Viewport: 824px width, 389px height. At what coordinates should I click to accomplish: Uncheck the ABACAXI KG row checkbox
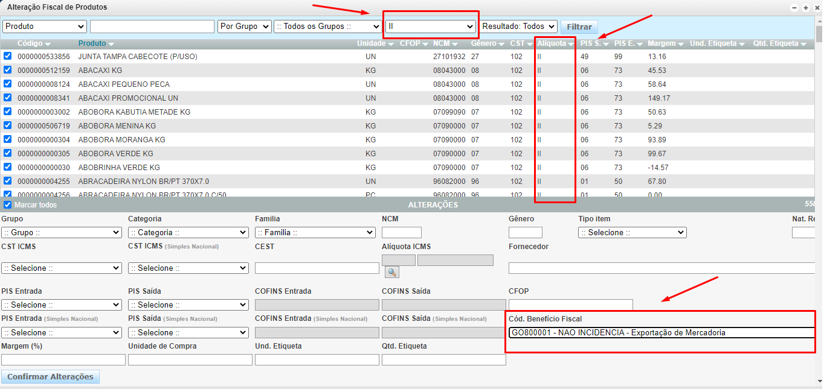7,70
